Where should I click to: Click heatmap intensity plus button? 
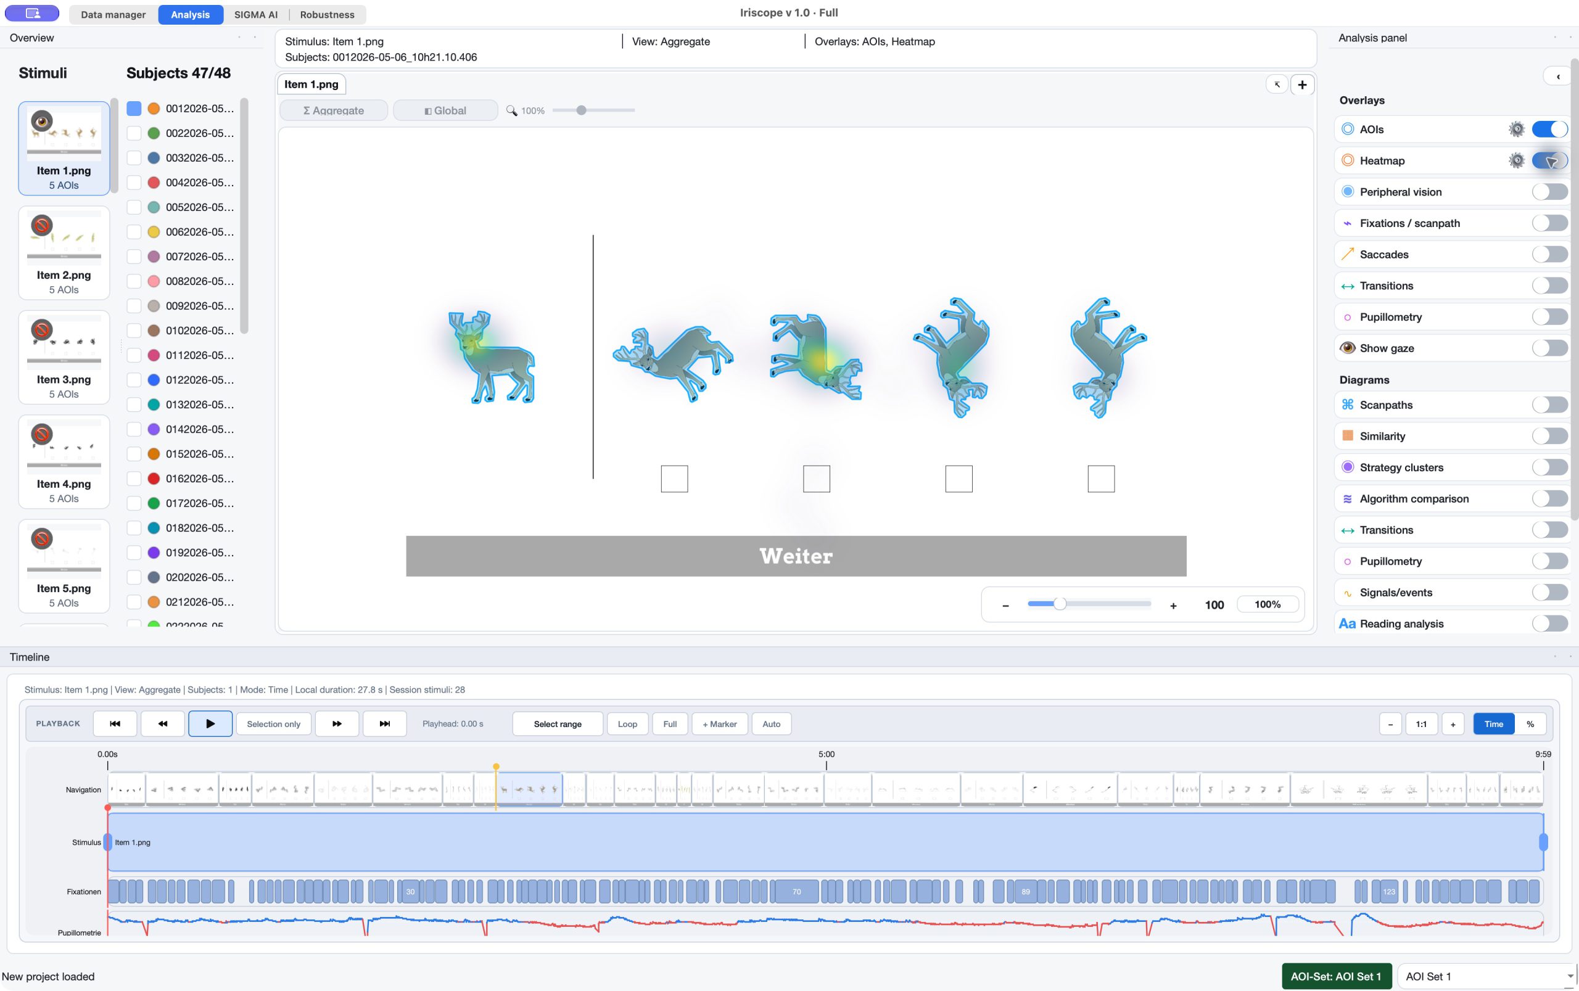1173,605
